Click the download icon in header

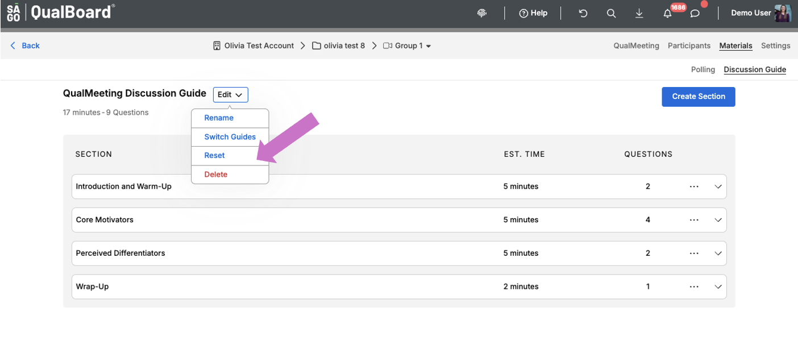point(639,13)
